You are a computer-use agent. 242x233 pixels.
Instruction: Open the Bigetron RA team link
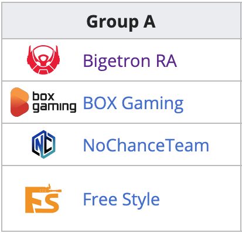pos(130,60)
